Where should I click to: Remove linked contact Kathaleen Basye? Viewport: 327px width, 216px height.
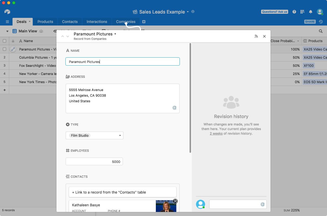[175, 201]
